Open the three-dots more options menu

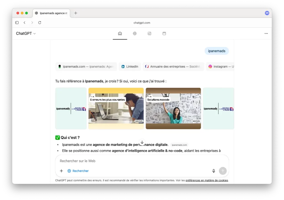pyautogui.click(x=266, y=34)
